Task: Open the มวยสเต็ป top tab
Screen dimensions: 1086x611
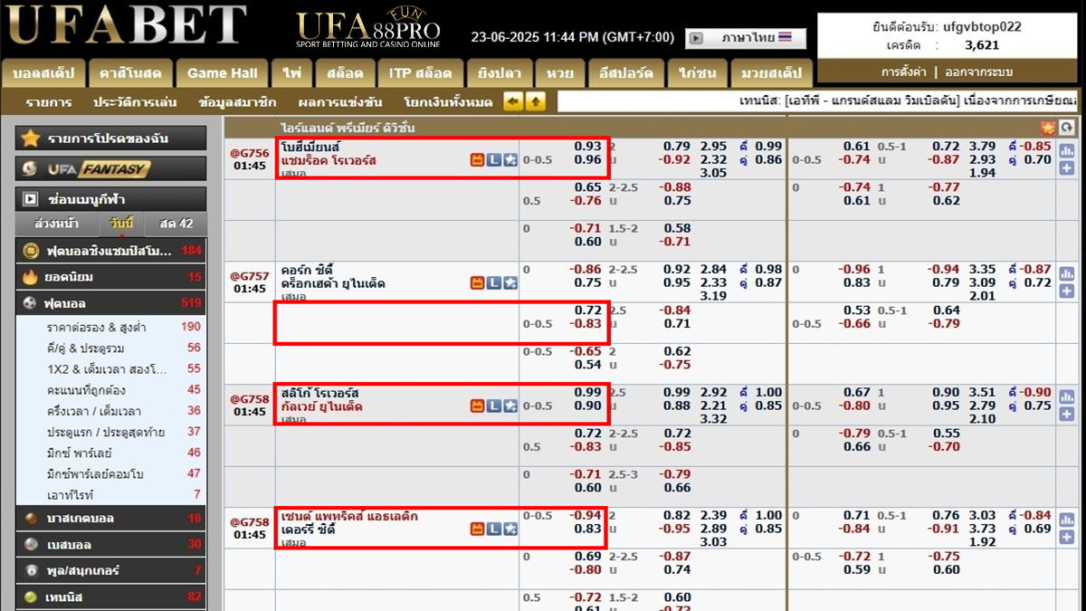Action: pyautogui.click(x=771, y=73)
